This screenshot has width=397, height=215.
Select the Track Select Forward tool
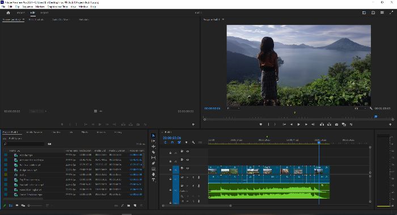(x=154, y=141)
